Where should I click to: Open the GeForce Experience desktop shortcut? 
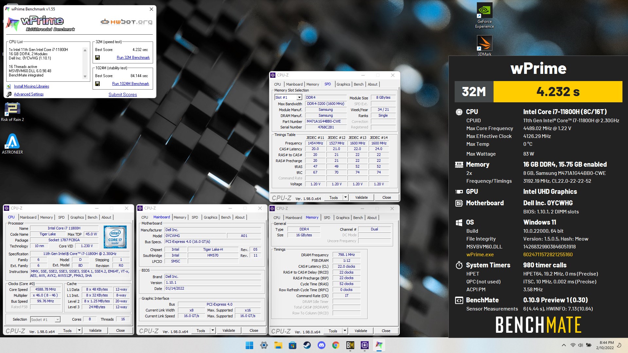[x=484, y=16]
